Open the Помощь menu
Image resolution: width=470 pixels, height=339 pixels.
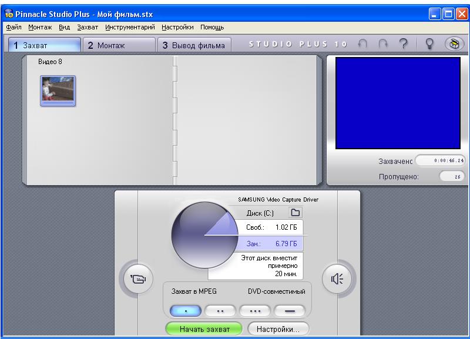click(212, 27)
